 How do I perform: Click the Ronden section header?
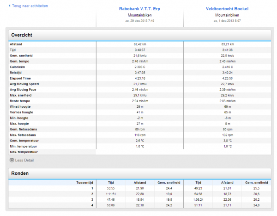point(20,174)
